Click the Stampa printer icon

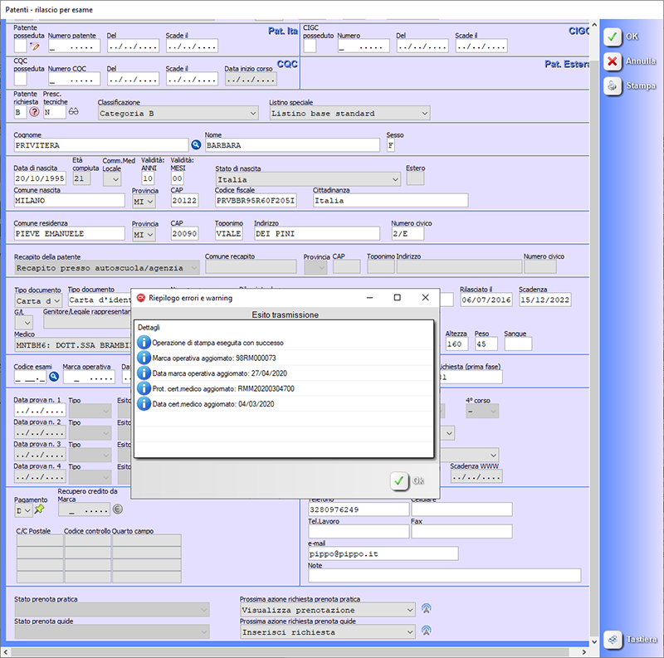[612, 85]
